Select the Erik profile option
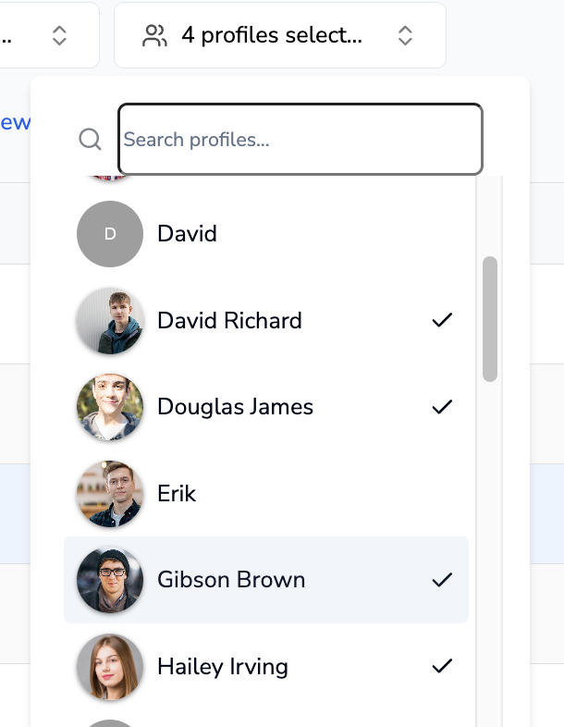Screen dimensions: 564x727 point(177,494)
